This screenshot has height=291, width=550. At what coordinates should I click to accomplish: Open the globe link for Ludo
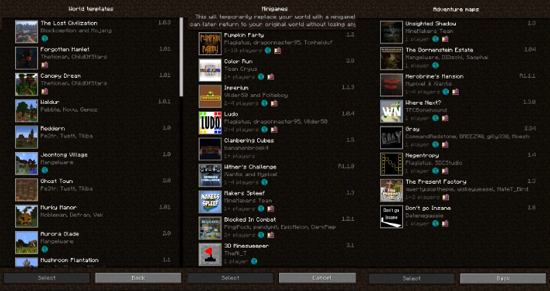264,129
